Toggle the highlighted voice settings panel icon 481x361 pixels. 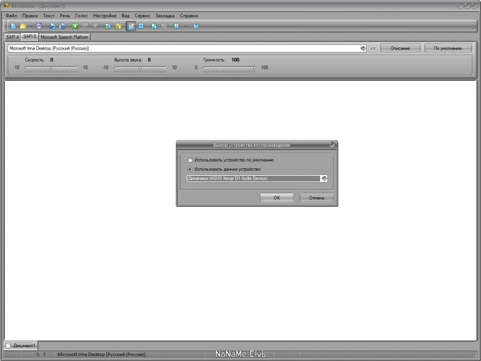[x=131, y=26]
